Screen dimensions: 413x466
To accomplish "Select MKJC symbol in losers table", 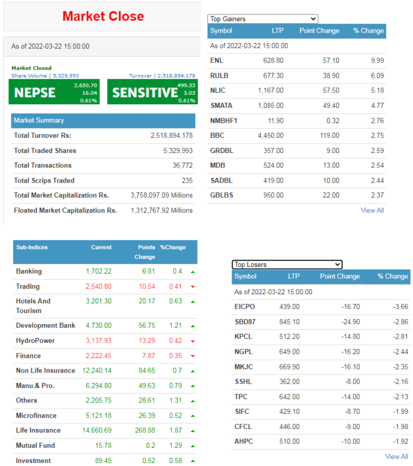I will (244, 367).
